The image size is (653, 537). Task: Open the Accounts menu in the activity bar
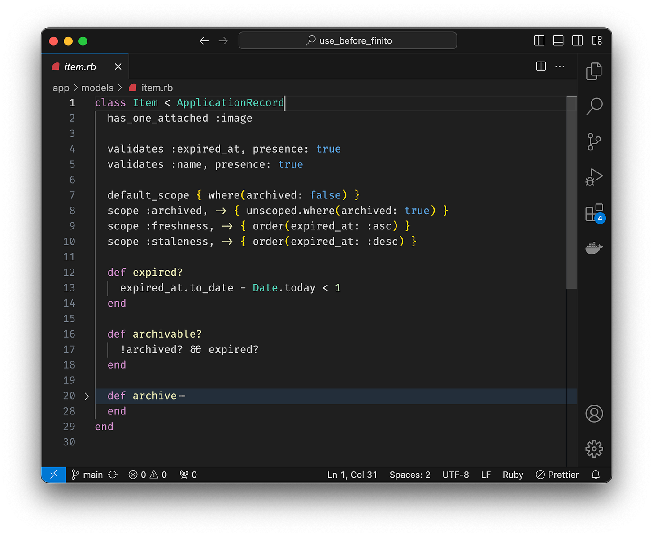[594, 414]
